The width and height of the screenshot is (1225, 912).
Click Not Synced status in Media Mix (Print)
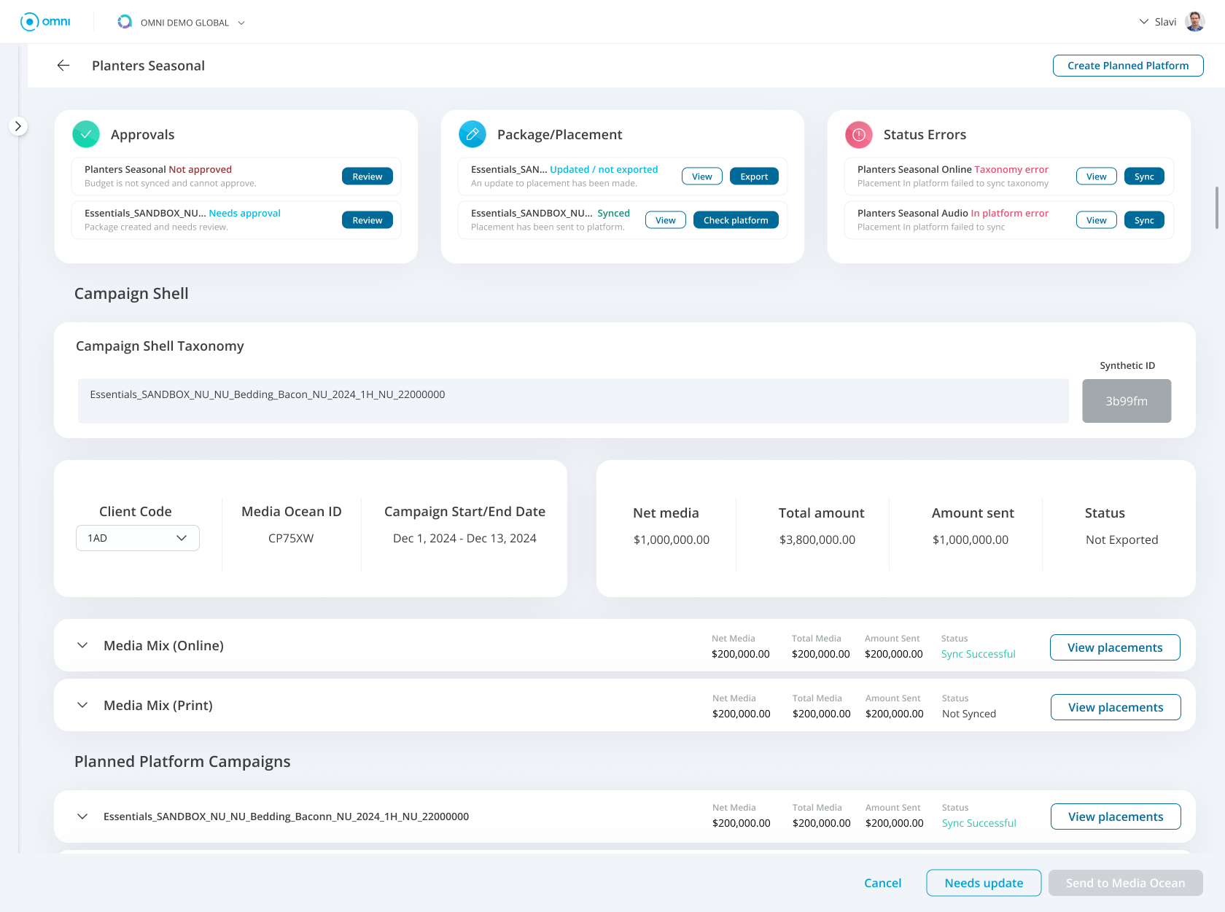click(968, 714)
